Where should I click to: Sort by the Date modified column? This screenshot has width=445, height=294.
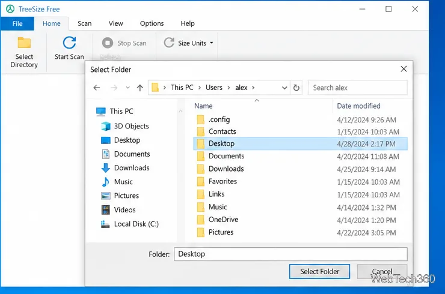pyautogui.click(x=358, y=106)
